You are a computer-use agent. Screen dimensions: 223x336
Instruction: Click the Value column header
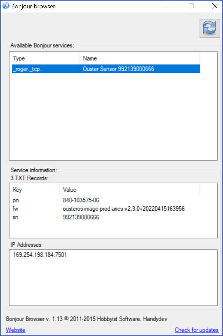(x=130, y=190)
